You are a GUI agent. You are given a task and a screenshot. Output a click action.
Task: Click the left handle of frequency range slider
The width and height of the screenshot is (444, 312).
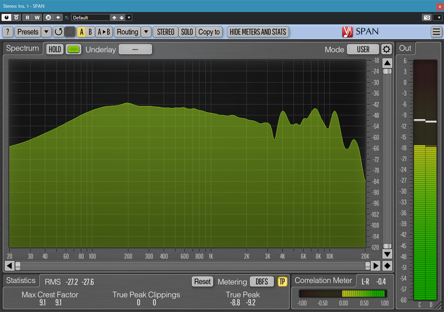[18, 265]
